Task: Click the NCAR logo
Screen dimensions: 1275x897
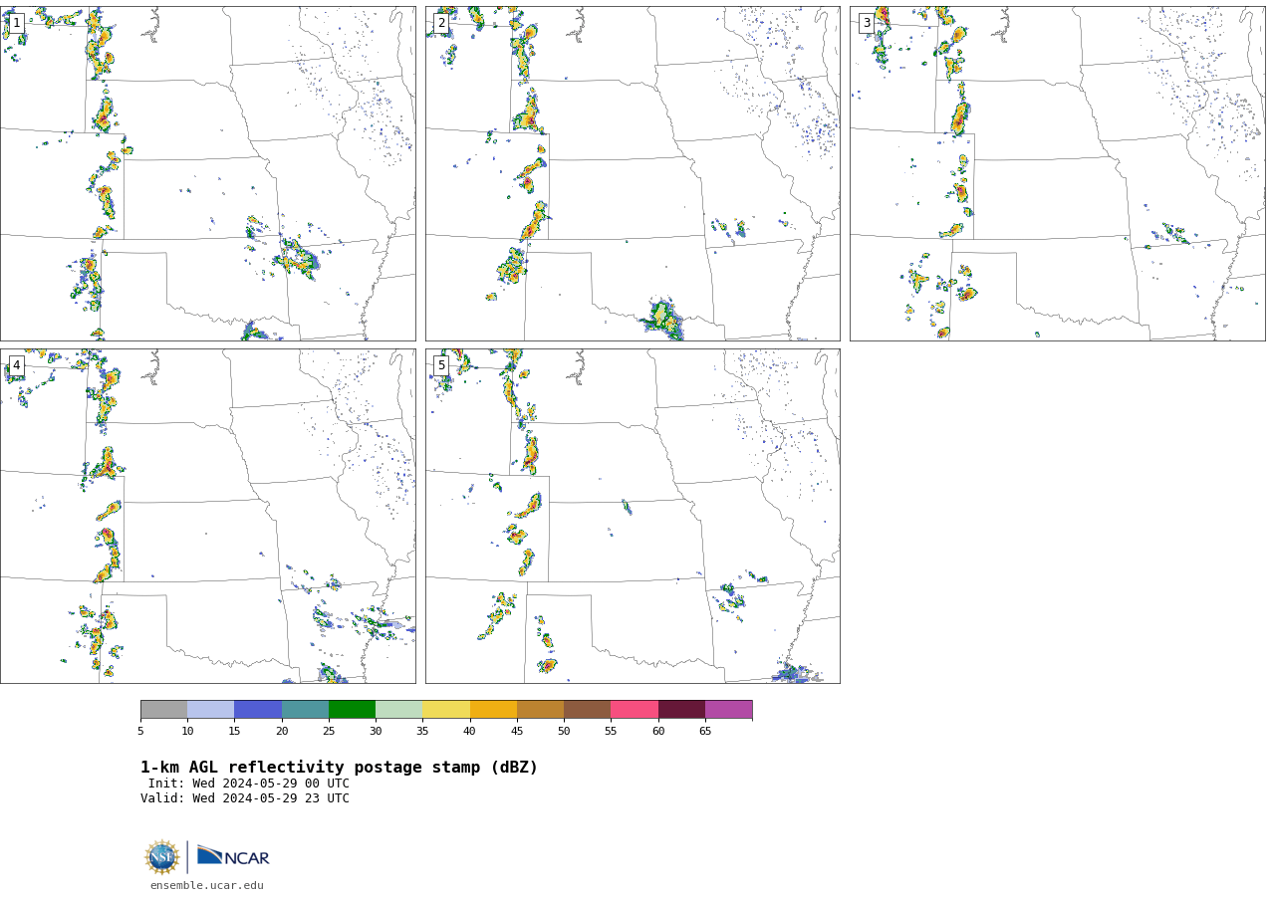Action: (233, 856)
